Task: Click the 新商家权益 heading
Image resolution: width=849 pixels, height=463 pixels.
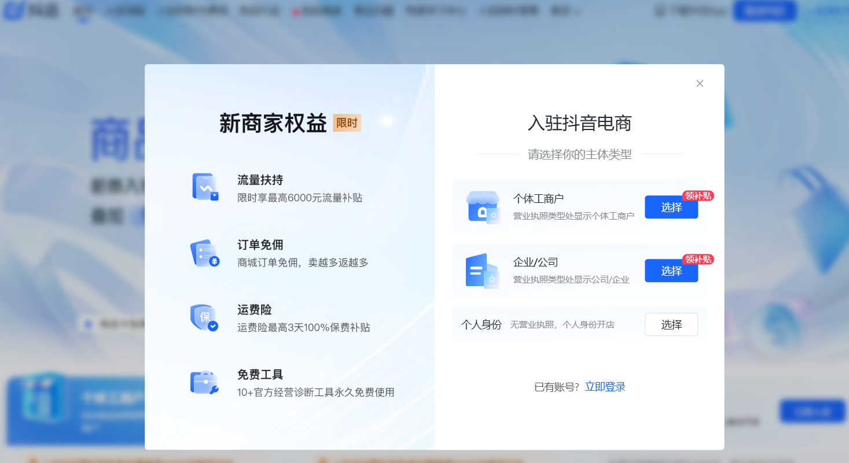Action: click(x=273, y=123)
